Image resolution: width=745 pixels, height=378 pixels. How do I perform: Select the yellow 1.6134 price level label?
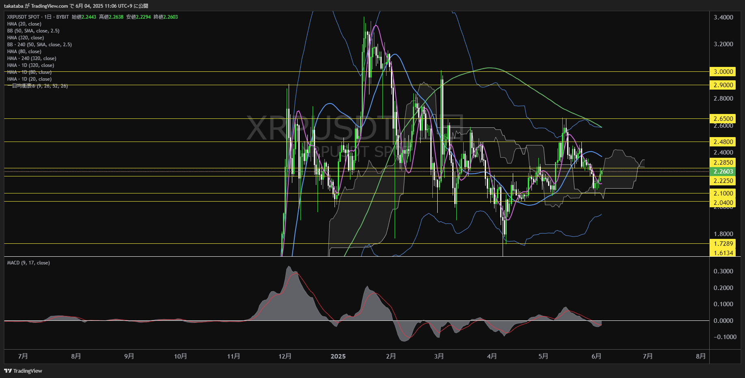[723, 253]
